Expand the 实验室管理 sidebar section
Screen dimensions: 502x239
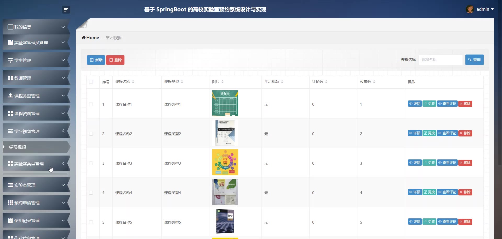point(36,185)
